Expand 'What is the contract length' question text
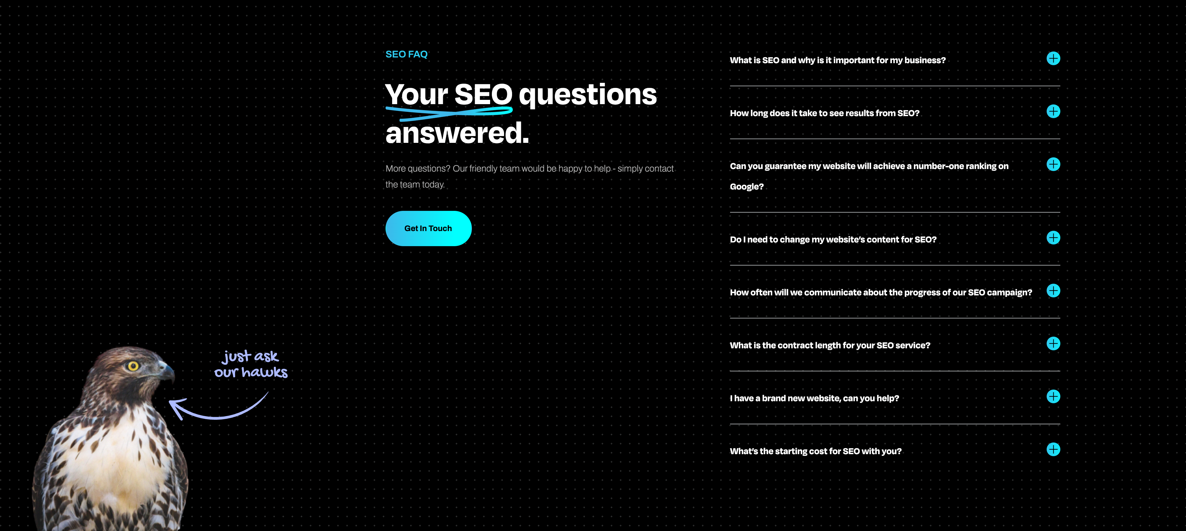This screenshot has height=531, width=1186. (830, 346)
